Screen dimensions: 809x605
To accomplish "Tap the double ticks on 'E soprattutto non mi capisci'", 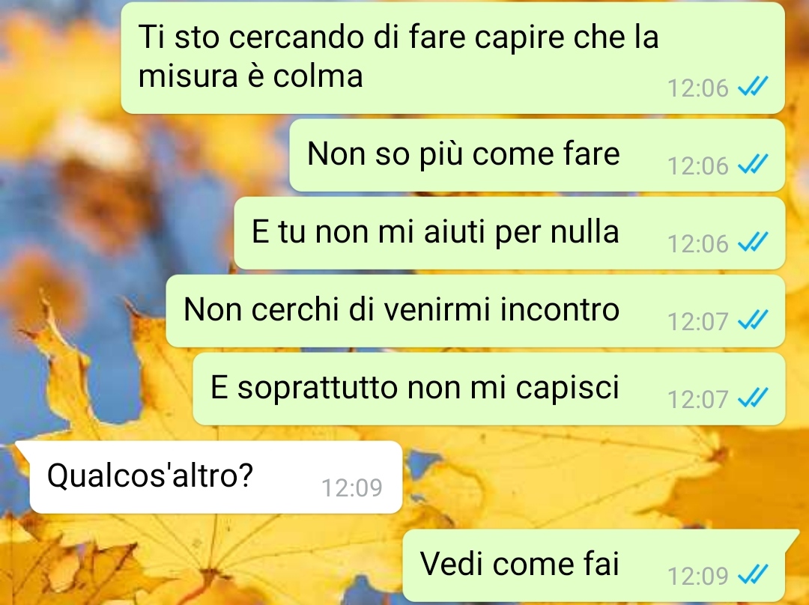I will pos(753,397).
